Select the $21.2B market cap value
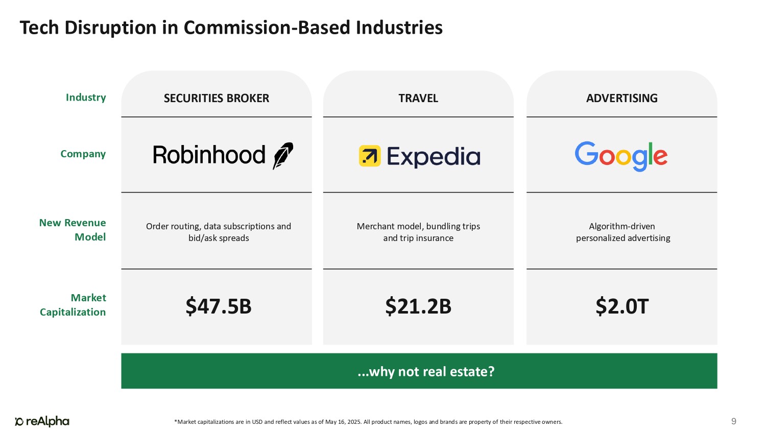This screenshot has height=431, width=766. tap(418, 306)
